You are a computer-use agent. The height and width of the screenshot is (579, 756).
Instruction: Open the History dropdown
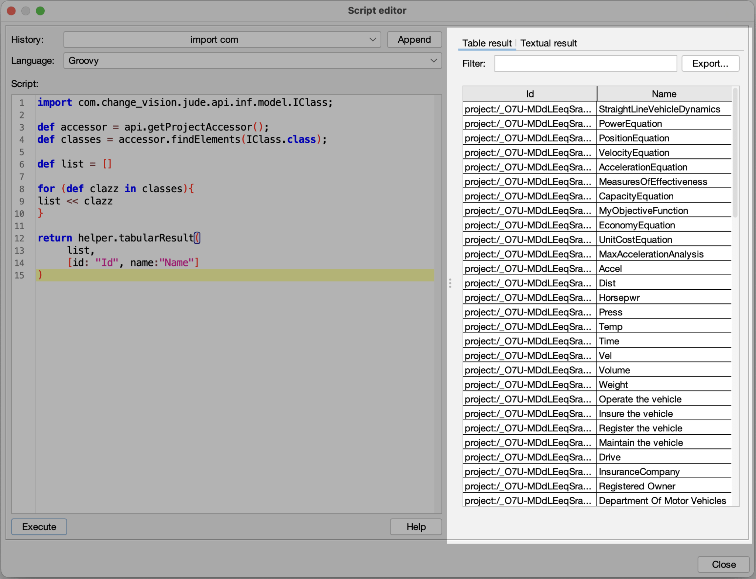click(221, 39)
